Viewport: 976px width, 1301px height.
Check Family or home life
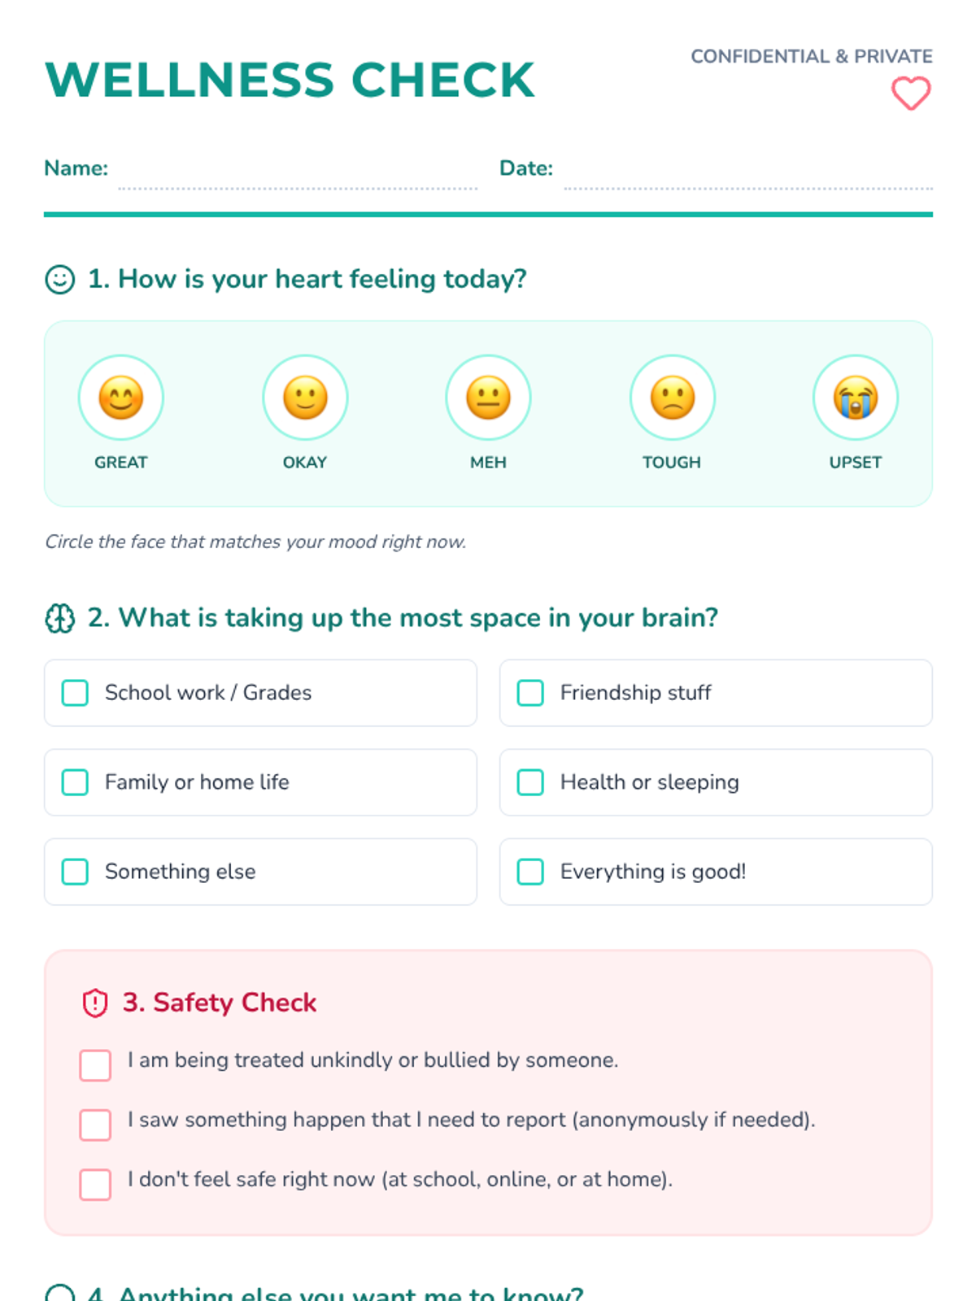click(76, 782)
